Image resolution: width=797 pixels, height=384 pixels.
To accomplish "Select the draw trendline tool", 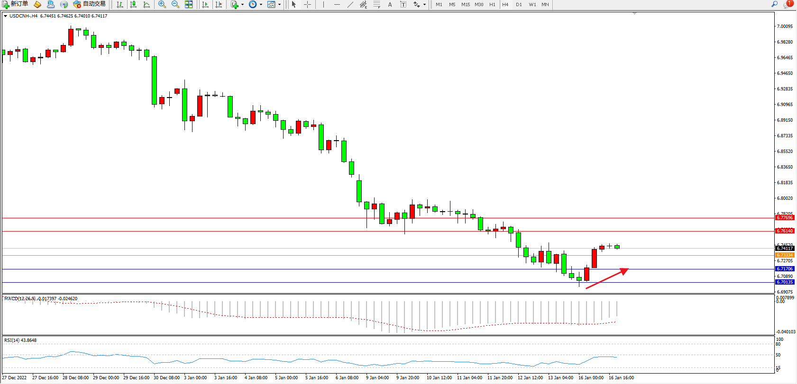I will pos(350,4).
